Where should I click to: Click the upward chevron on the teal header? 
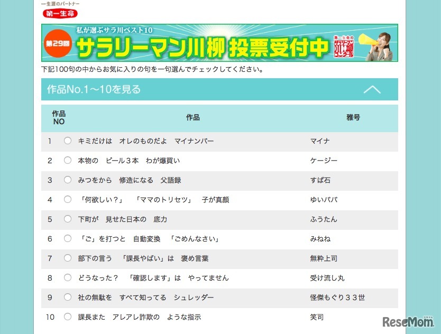pos(373,89)
